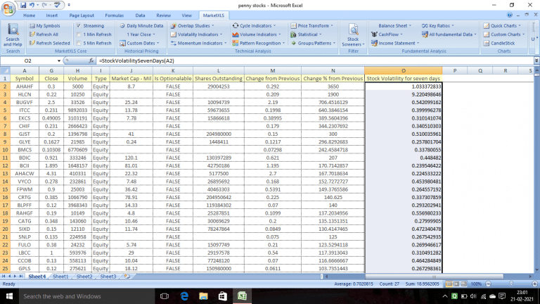Open Excel Help question mark
The image size is (540, 304).
point(510,15)
